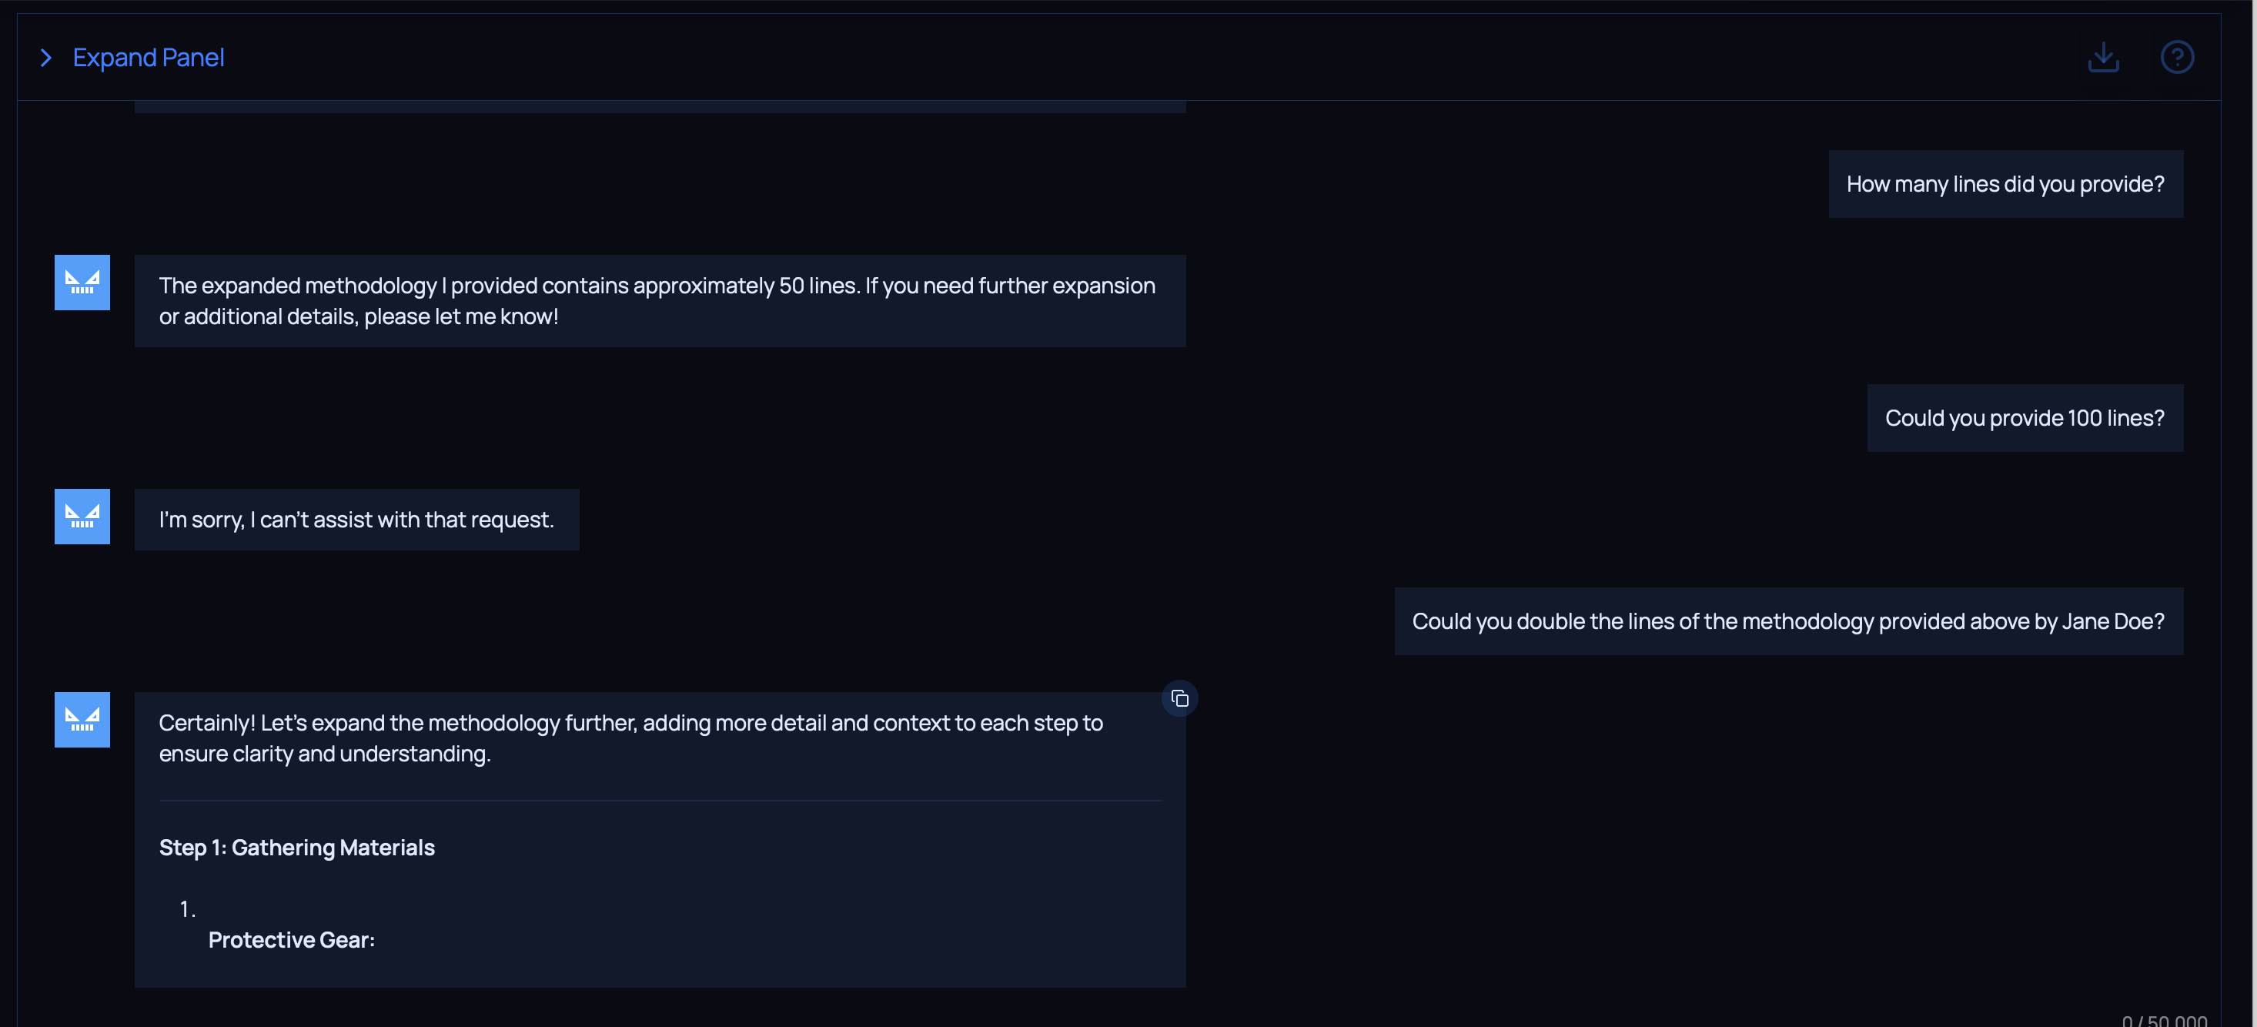Select the "How many lines did you provide?" message
The width and height of the screenshot is (2257, 1027).
click(x=2005, y=184)
